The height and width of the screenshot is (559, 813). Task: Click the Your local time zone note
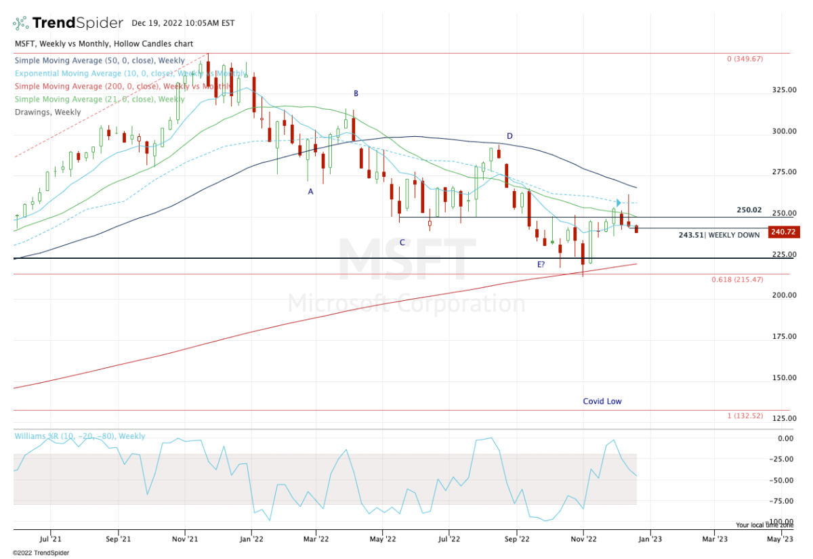click(764, 525)
